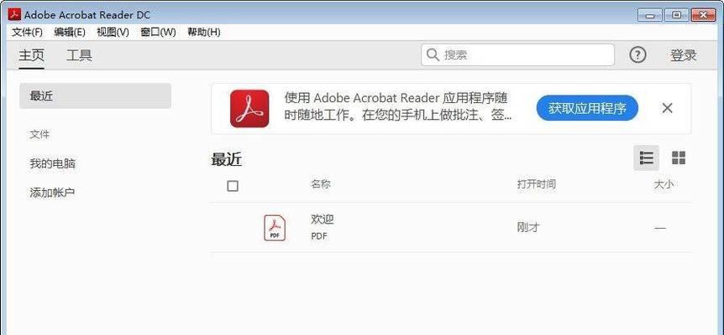Screen dimensions: 724x335
Task: Close the Acrobat Reader window
Action: click(703, 15)
